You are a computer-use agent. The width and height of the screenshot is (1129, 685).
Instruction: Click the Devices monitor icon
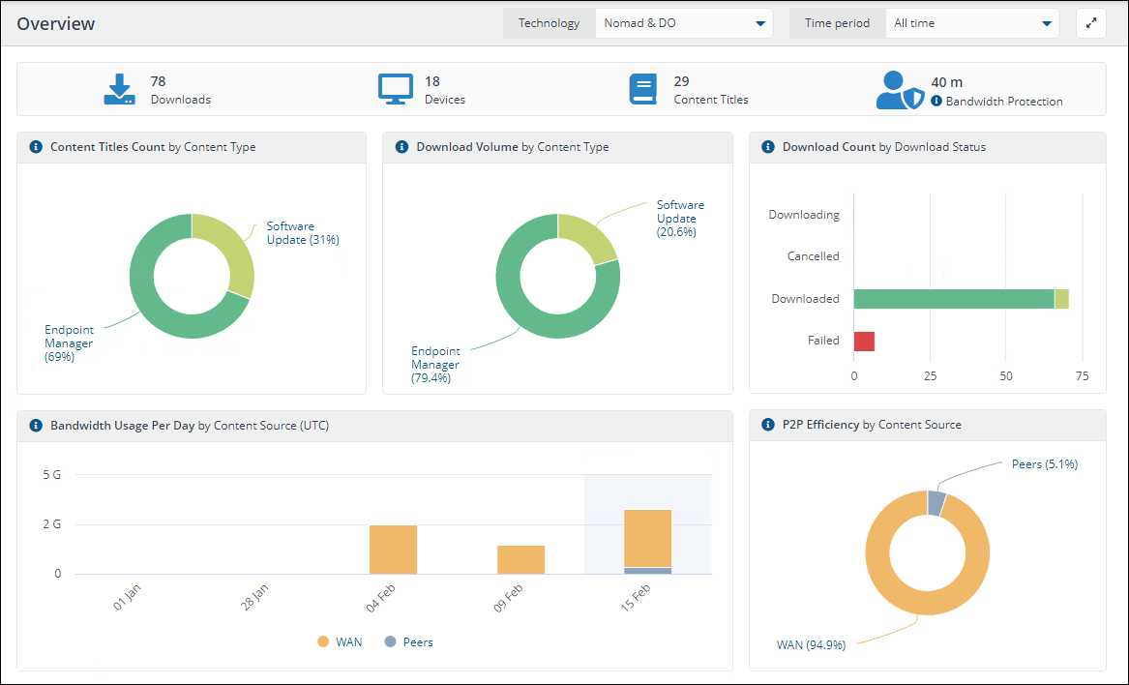pyautogui.click(x=395, y=89)
